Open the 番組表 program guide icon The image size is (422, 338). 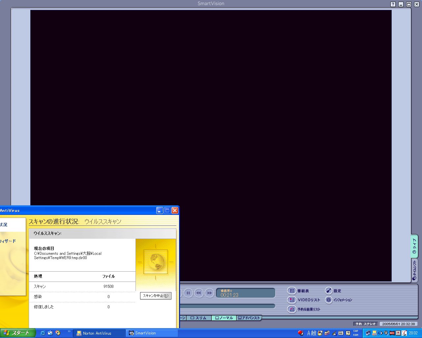pyautogui.click(x=292, y=291)
